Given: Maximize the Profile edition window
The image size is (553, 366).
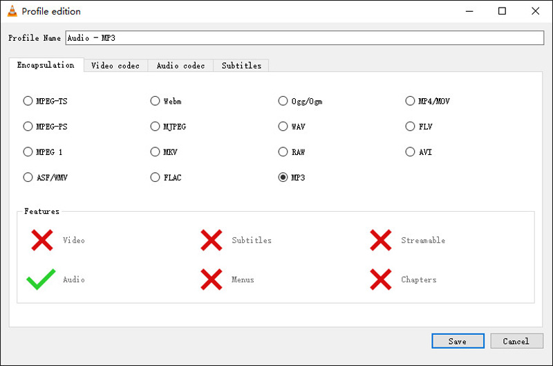Looking at the screenshot, I should (x=503, y=11).
